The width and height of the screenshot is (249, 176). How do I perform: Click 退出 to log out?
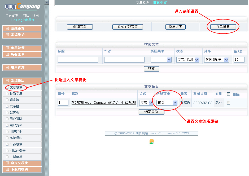click(36, 16)
